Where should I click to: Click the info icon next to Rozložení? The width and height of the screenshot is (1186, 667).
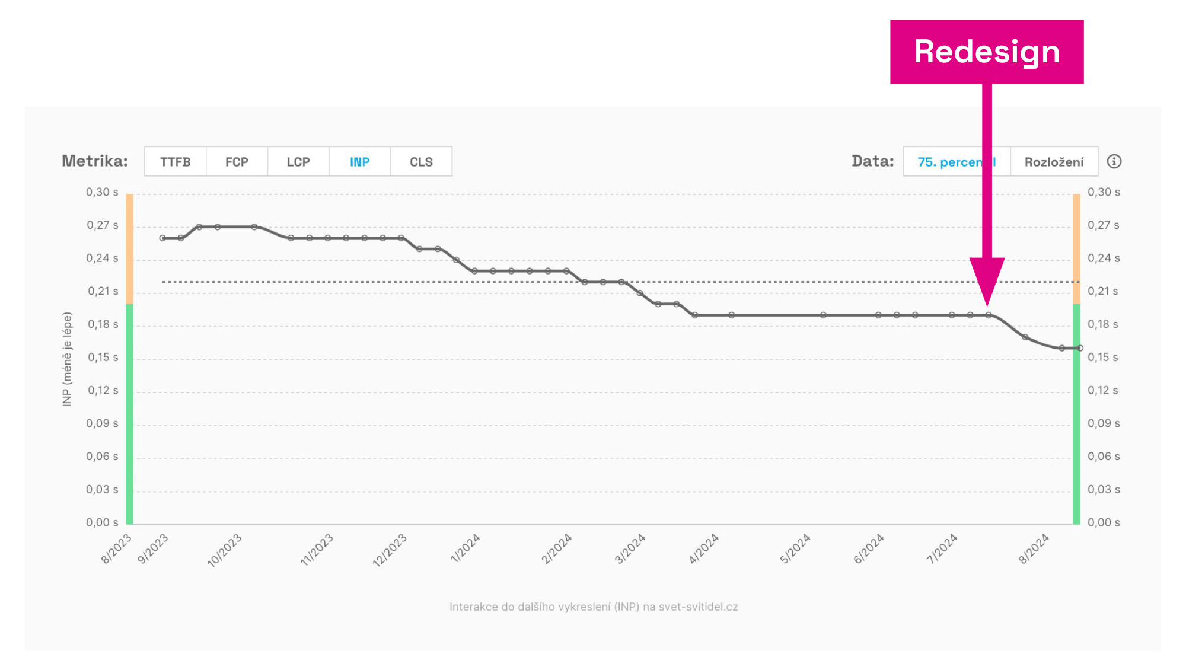coord(1114,161)
